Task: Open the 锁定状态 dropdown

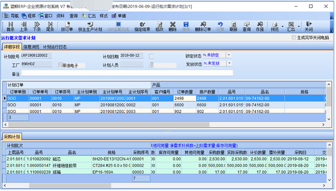Action: pos(229,55)
